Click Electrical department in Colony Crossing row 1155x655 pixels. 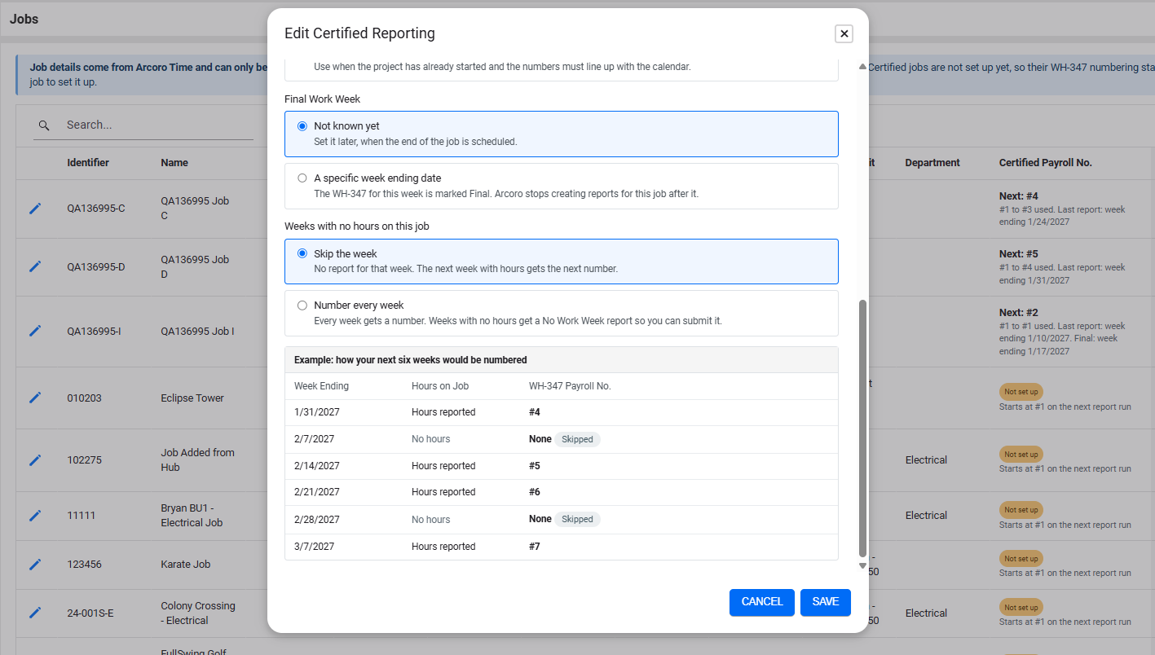[x=926, y=613]
